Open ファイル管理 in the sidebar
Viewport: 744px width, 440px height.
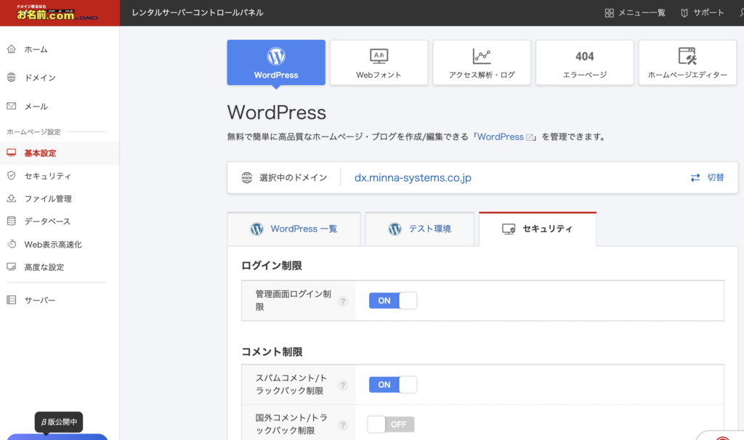(60, 199)
